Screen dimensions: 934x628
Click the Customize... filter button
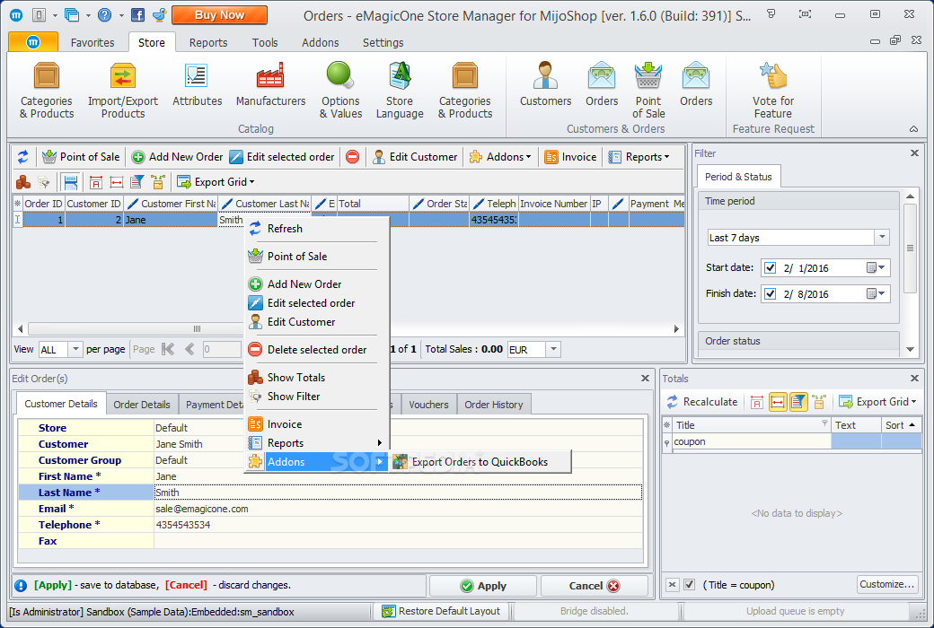[x=887, y=585]
